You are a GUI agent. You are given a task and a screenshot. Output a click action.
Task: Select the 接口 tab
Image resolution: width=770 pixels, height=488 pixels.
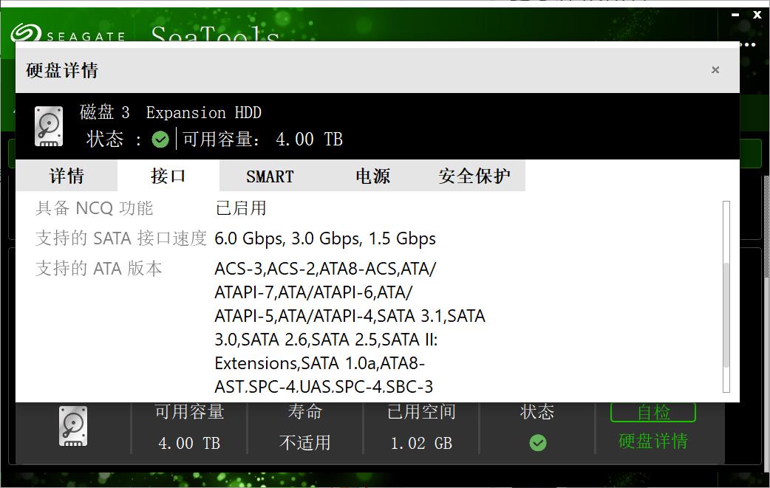coord(168,176)
